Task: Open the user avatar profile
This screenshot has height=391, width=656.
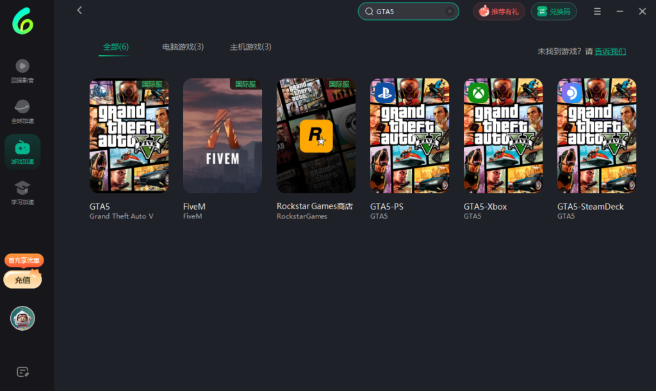Action: (x=22, y=318)
